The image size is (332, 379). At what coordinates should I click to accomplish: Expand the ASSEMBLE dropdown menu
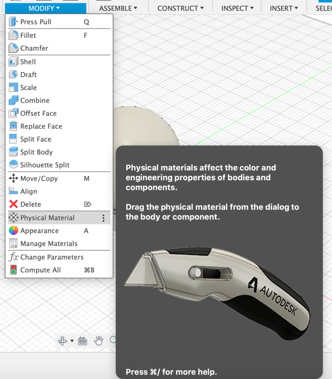118,8
